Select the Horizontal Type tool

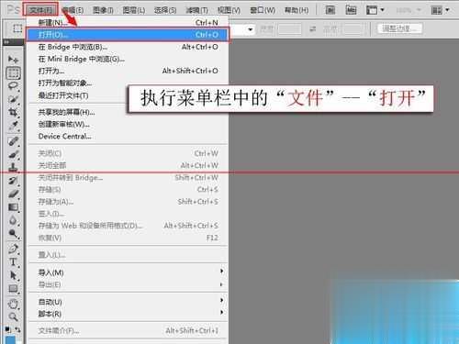tap(13, 262)
